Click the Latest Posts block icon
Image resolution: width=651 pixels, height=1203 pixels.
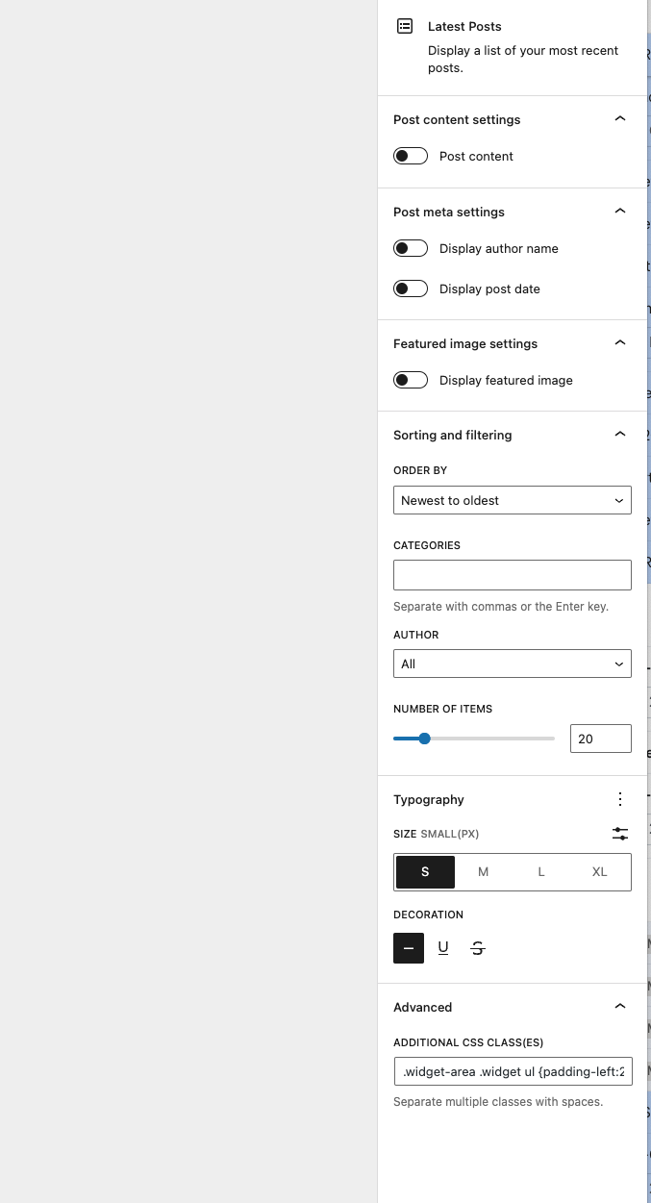(x=406, y=27)
